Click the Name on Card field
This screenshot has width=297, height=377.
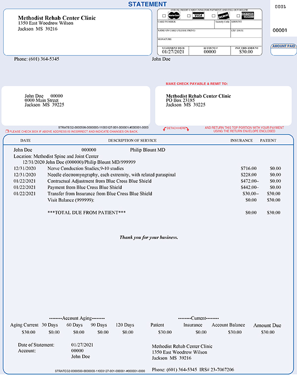[194, 33]
